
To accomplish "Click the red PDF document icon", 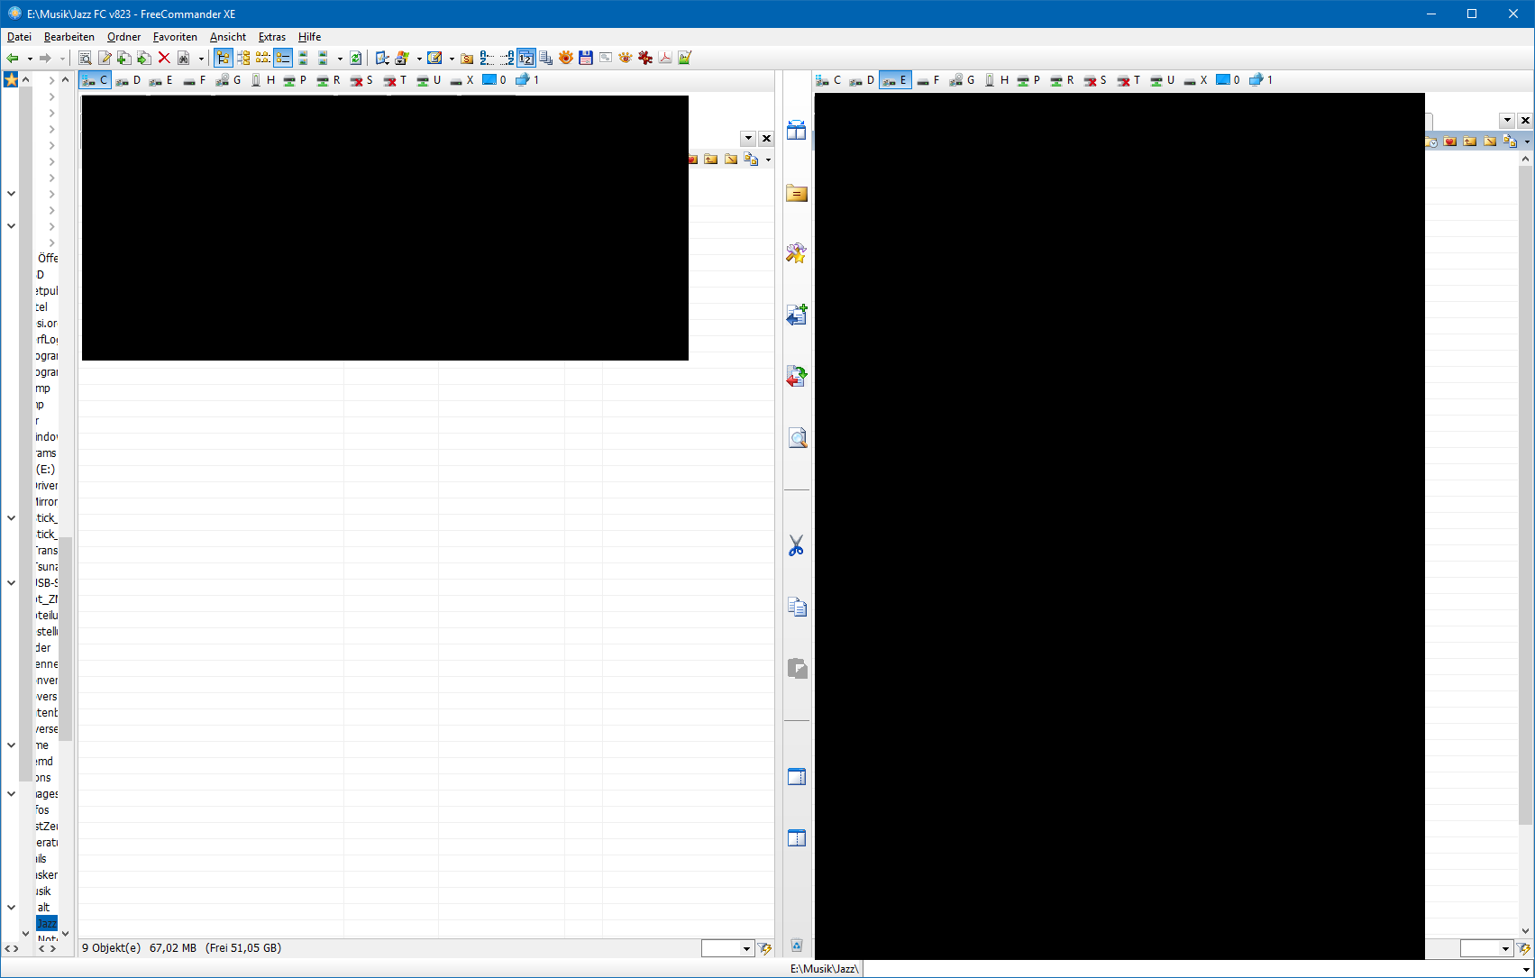I will tap(665, 58).
